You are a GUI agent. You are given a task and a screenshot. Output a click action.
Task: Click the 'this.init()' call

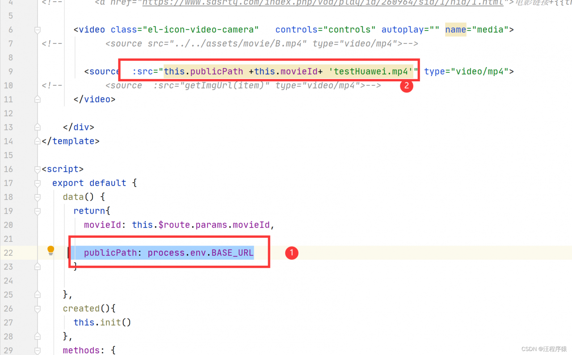pos(102,322)
